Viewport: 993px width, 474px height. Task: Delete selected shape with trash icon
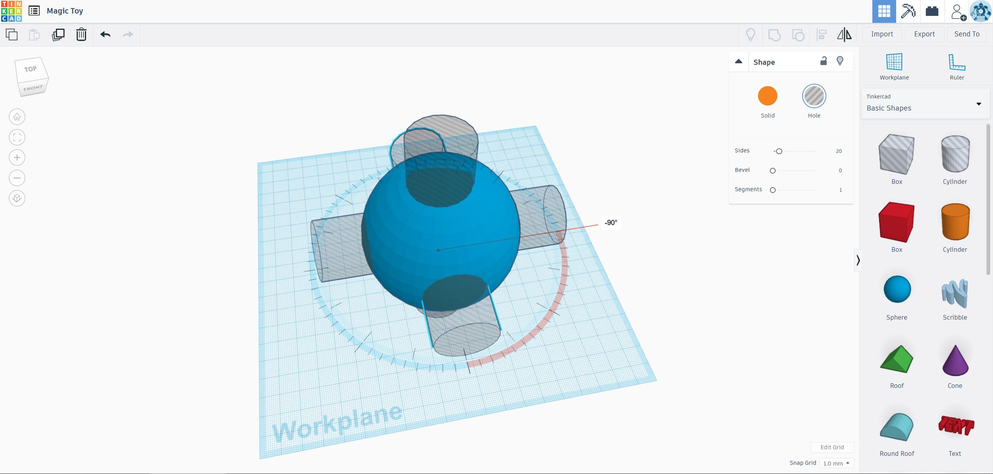[x=81, y=34]
